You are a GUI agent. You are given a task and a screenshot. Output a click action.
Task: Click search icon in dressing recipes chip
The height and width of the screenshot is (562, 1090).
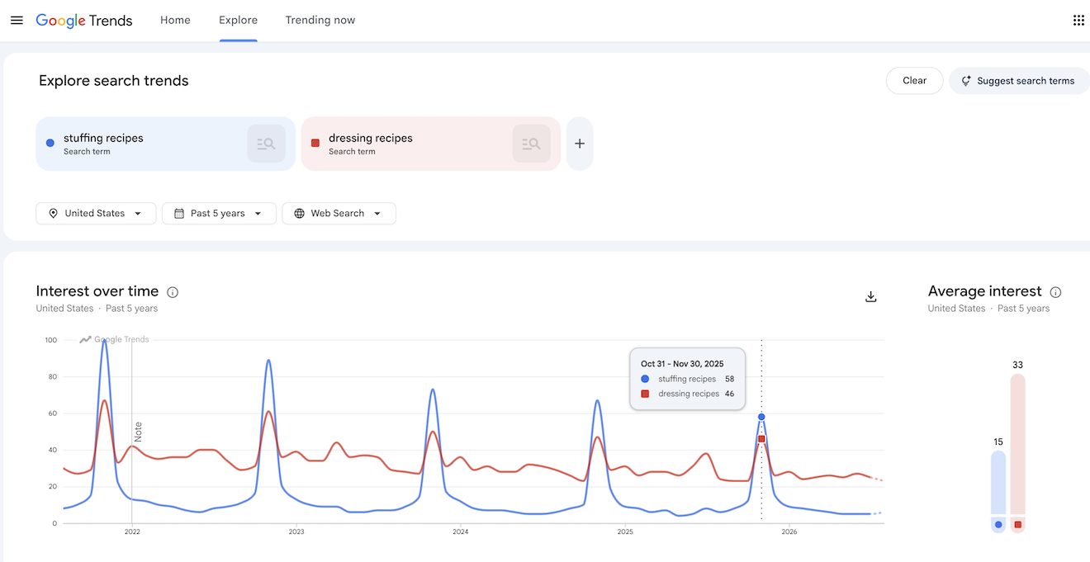tap(531, 144)
